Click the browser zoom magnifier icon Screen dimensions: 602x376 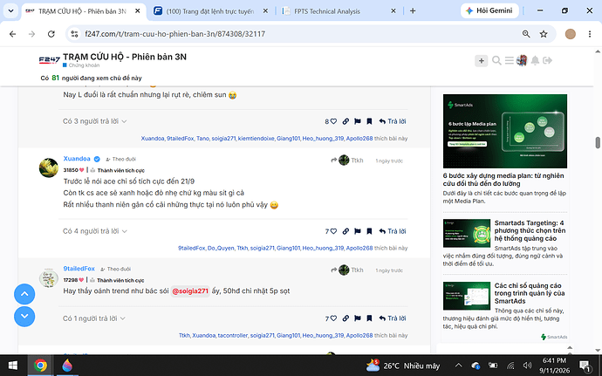526,34
